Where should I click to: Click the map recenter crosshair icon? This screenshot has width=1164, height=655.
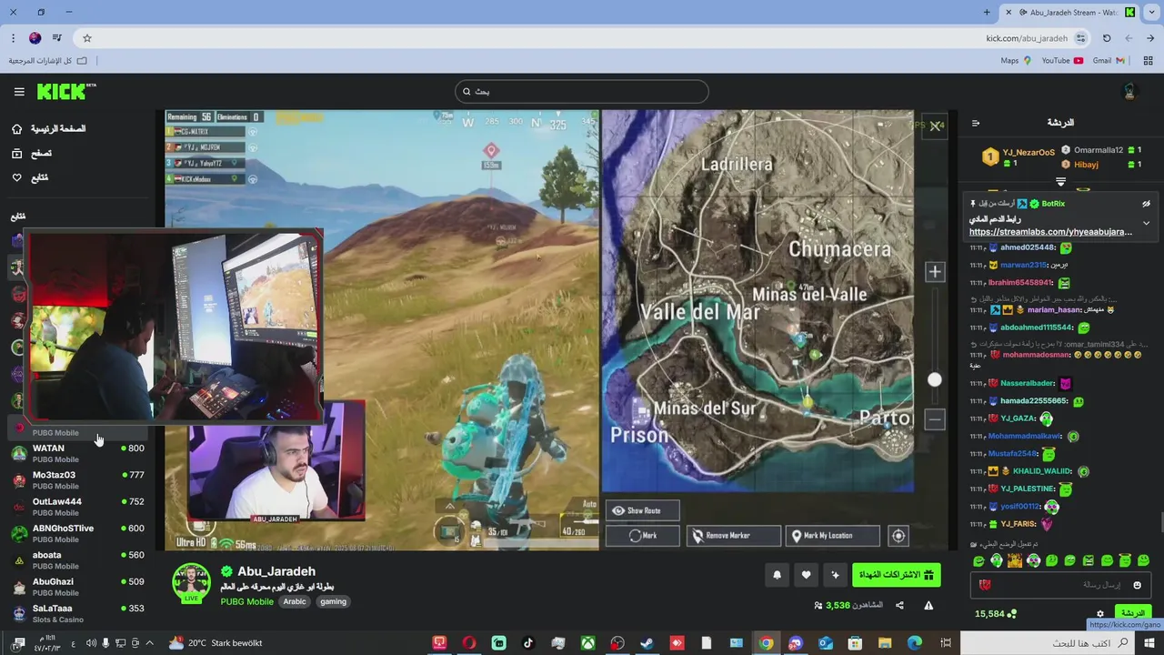pyautogui.click(x=898, y=536)
